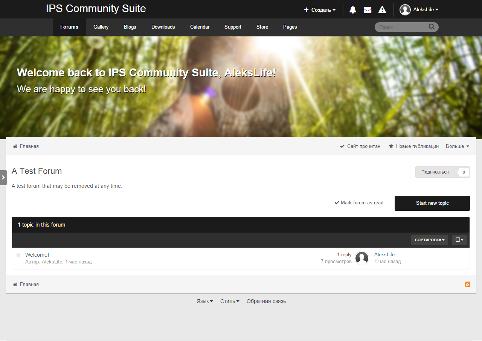Click Сайт прочитан link
482x341 pixels.
click(x=360, y=146)
